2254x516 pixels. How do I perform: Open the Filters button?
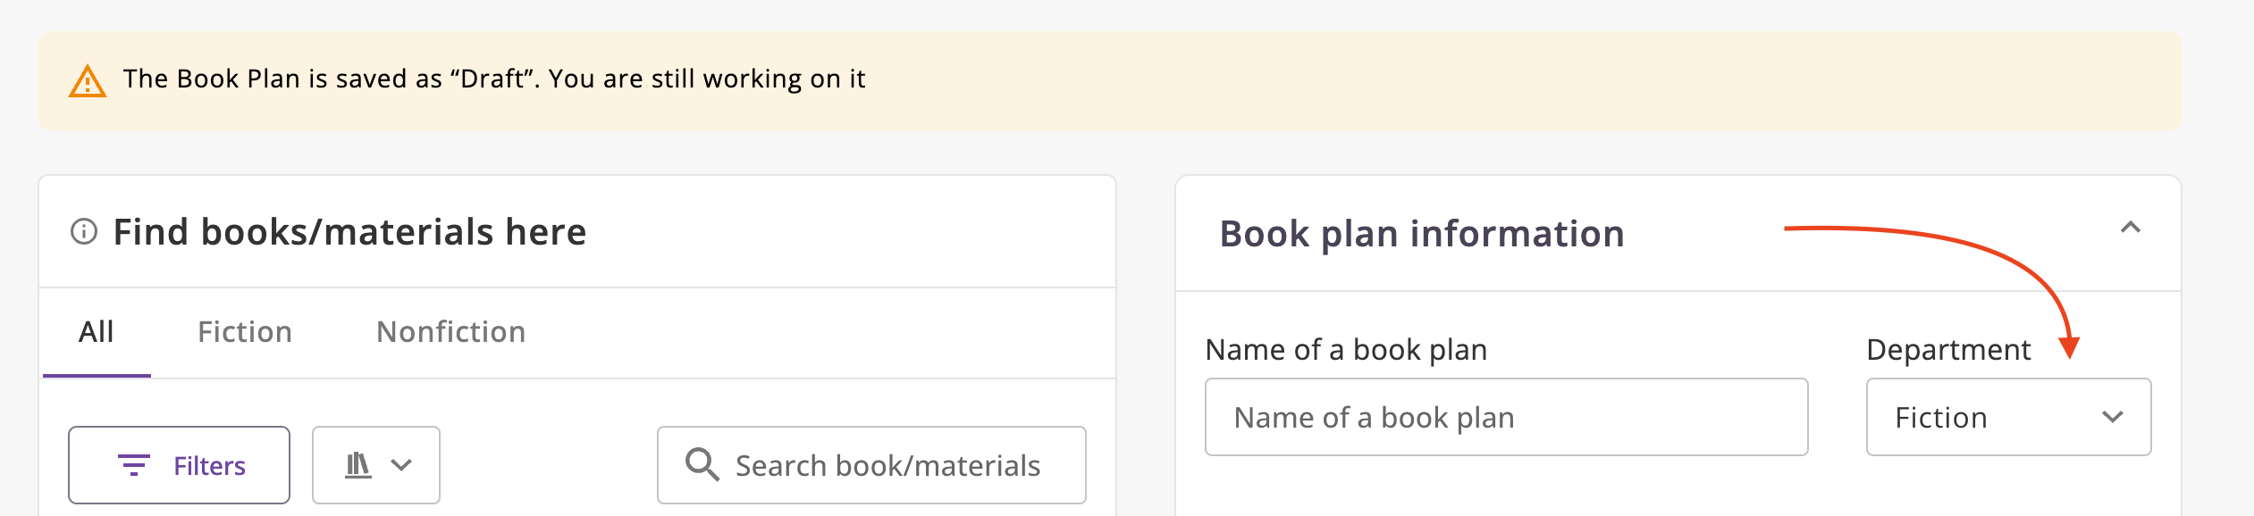tap(180, 465)
